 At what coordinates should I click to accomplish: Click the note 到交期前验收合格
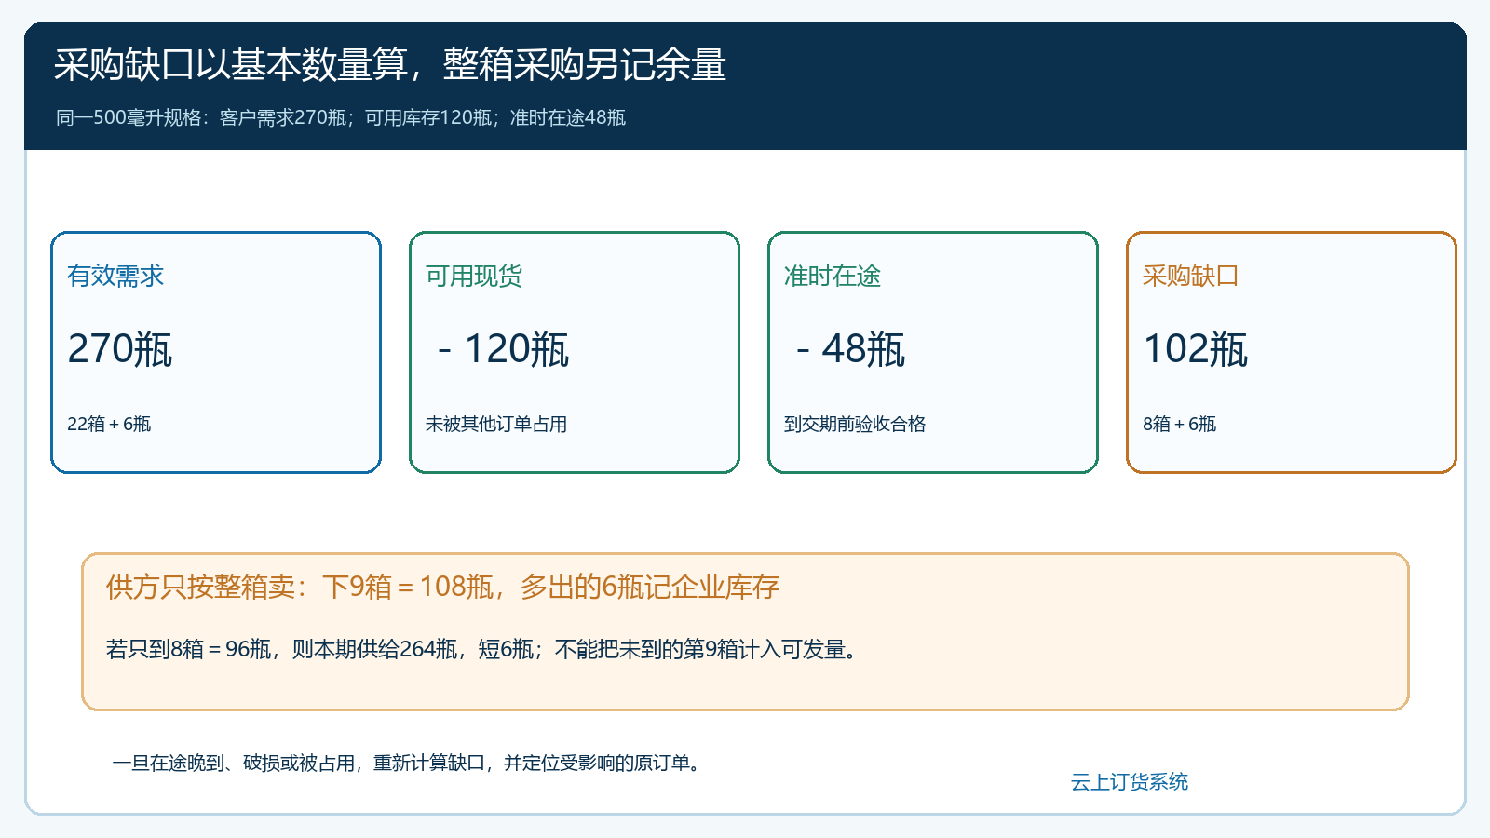click(x=855, y=424)
